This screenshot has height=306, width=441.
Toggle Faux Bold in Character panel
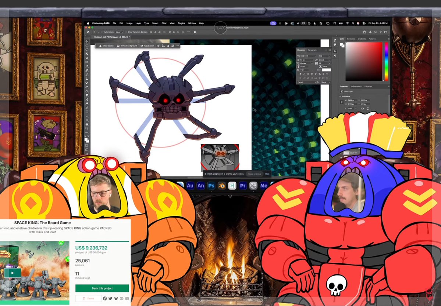(x=300, y=74)
